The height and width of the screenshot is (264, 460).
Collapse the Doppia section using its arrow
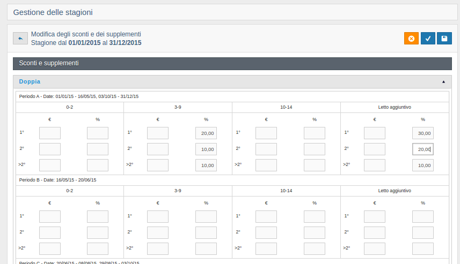(x=443, y=82)
